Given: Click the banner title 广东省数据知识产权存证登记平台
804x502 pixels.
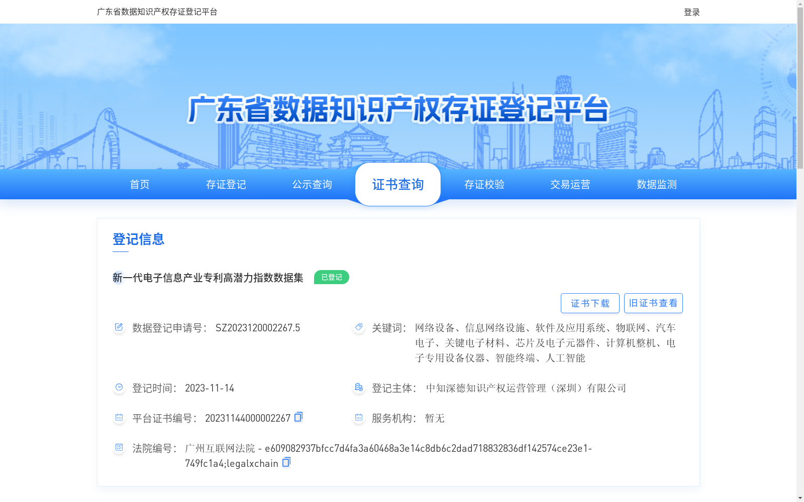Looking at the screenshot, I should pos(398,109).
